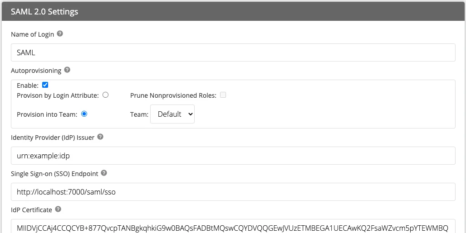466x233 pixels.
Task: Click the Enable label in Autoprovisioning
Action: click(x=28, y=86)
